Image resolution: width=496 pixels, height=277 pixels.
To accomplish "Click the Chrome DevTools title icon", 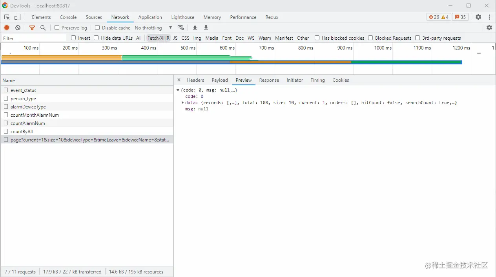I will pos(5,6).
